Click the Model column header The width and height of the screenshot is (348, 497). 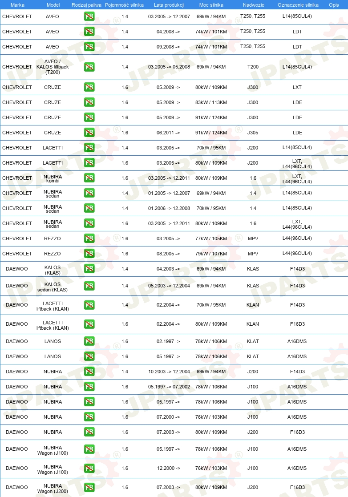(53, 5)
